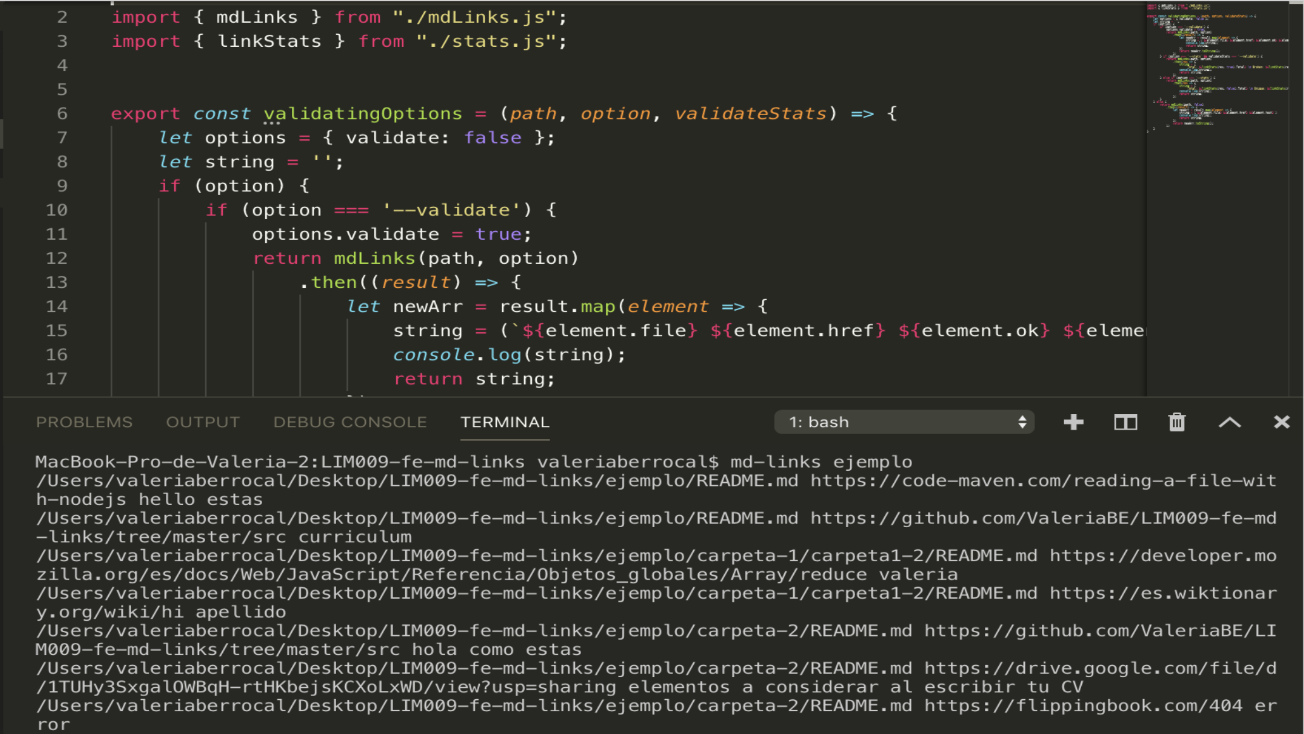Click the mdLinks call on line 12
Image resolution: width=1304 pixels, height=734 pixels.
point(374,258)
